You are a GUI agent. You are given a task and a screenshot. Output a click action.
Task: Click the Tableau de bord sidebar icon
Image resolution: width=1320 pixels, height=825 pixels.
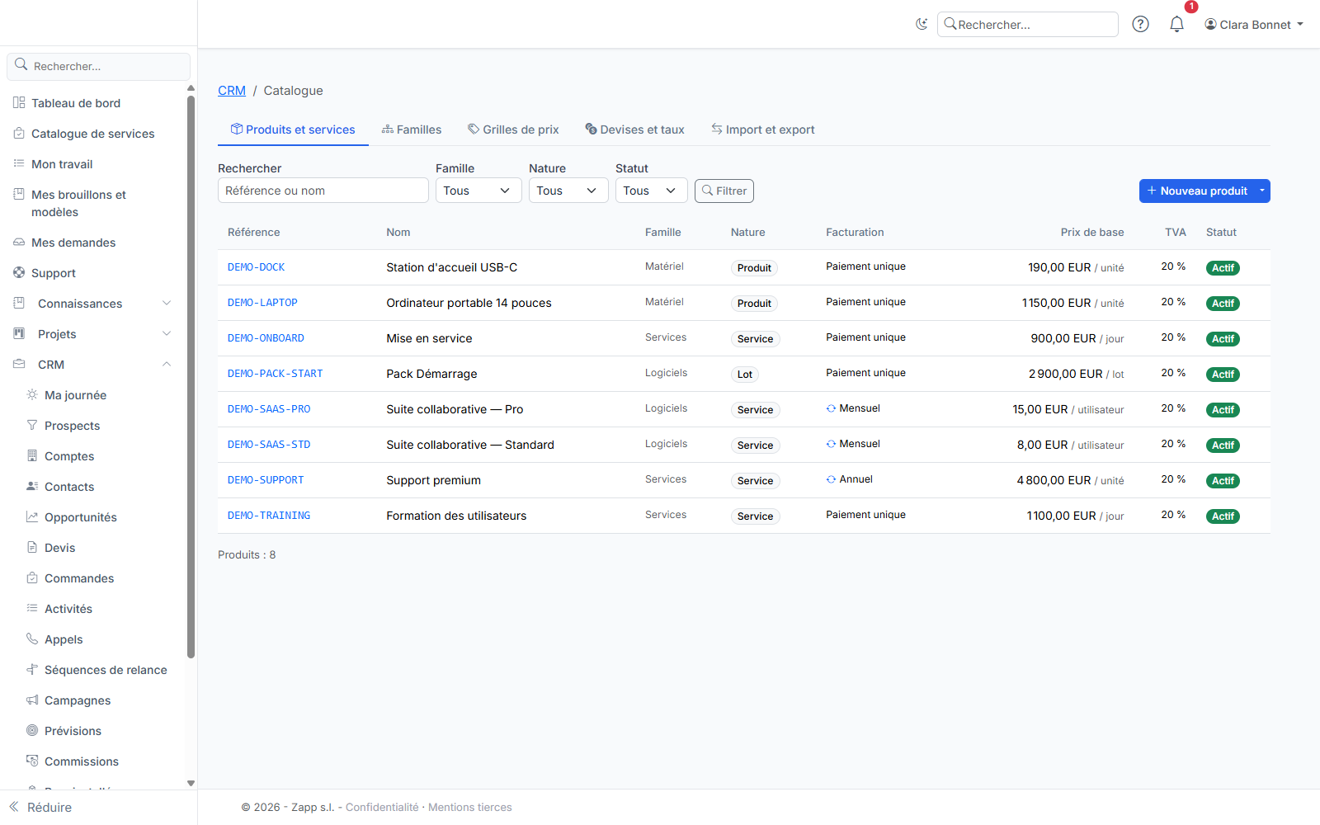click(x=19, y=102)
